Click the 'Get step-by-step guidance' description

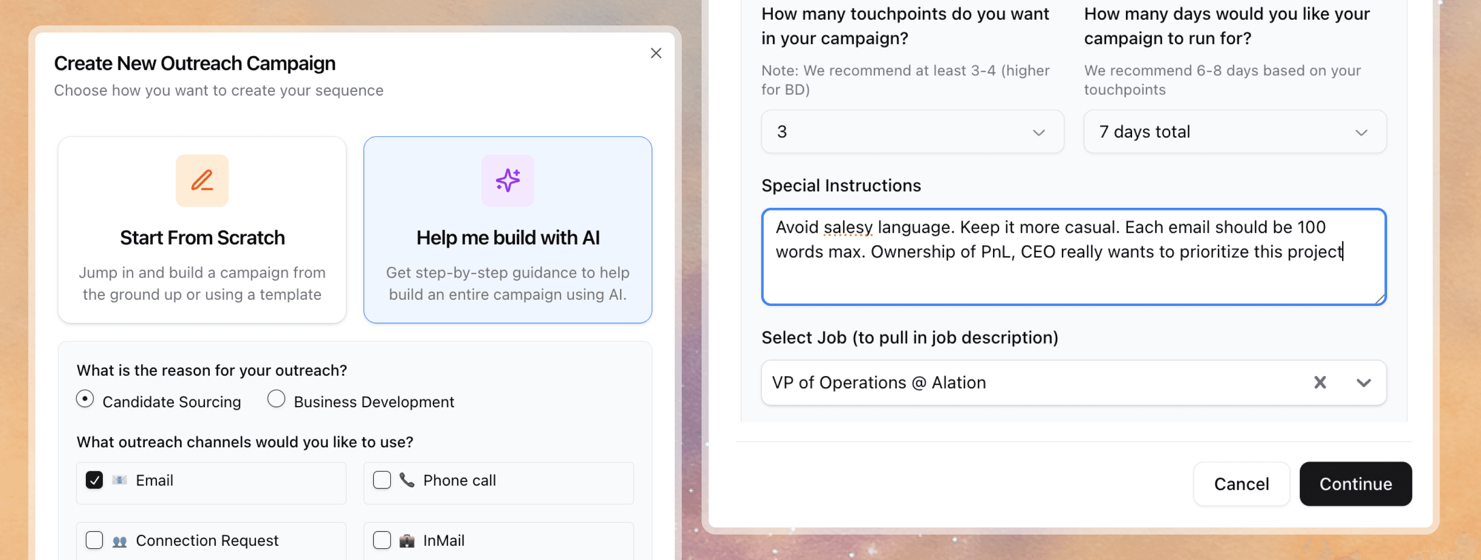tap(508, 283)
